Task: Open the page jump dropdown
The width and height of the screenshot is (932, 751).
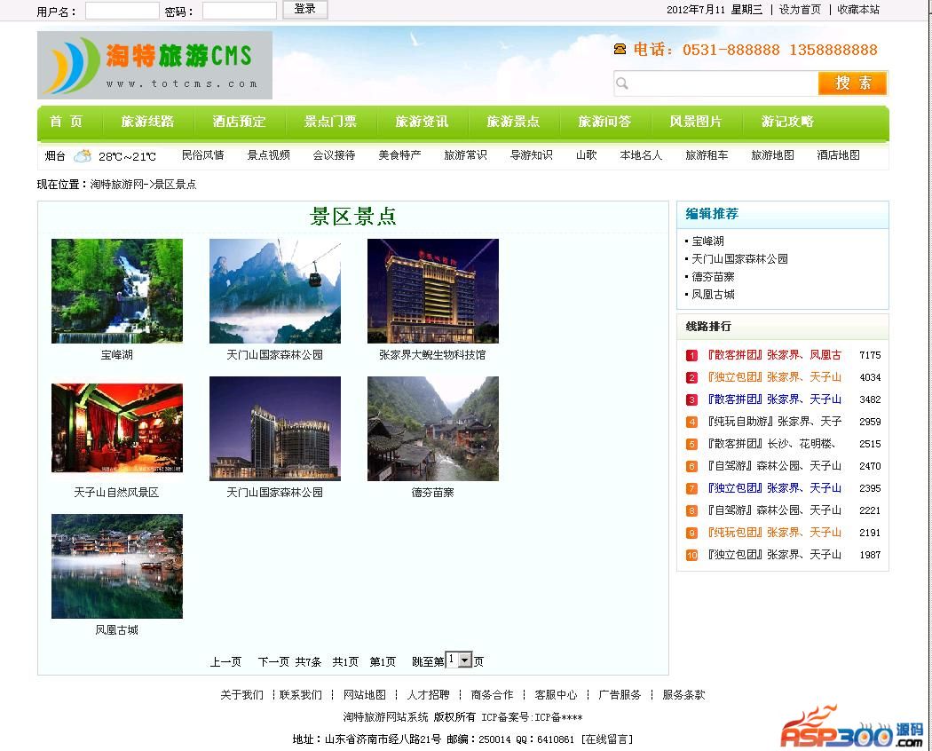Action: click(464, 660)
